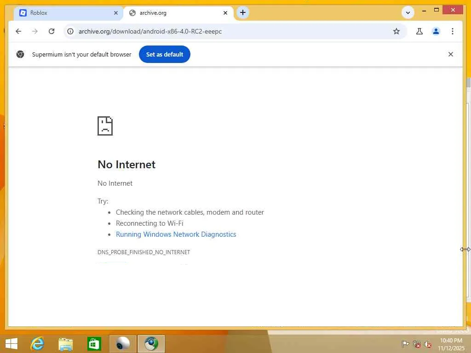Switch to the Roblox tab
This screenshot has width=471, height=353.
[x=66, y=13]
